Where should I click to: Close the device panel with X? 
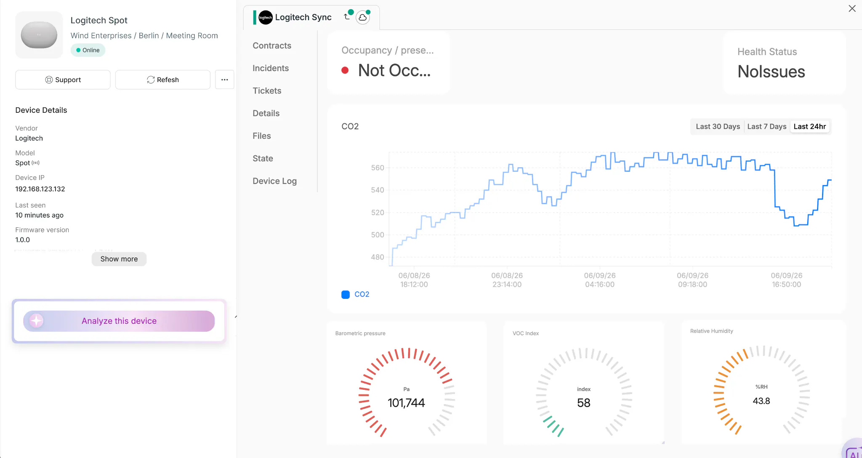point(852,8)
